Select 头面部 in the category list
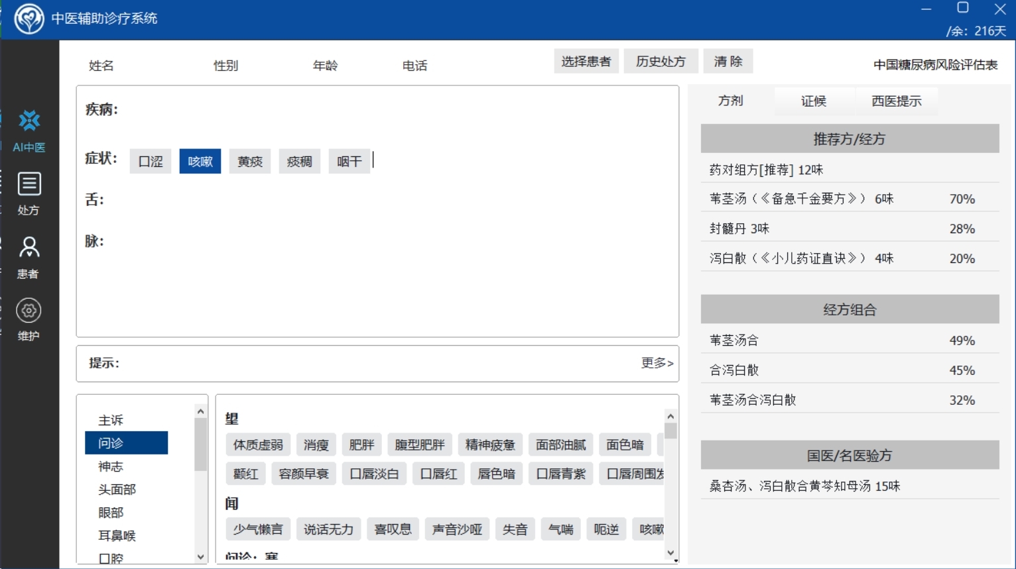1016x569 pixels. tap(117, 490)
